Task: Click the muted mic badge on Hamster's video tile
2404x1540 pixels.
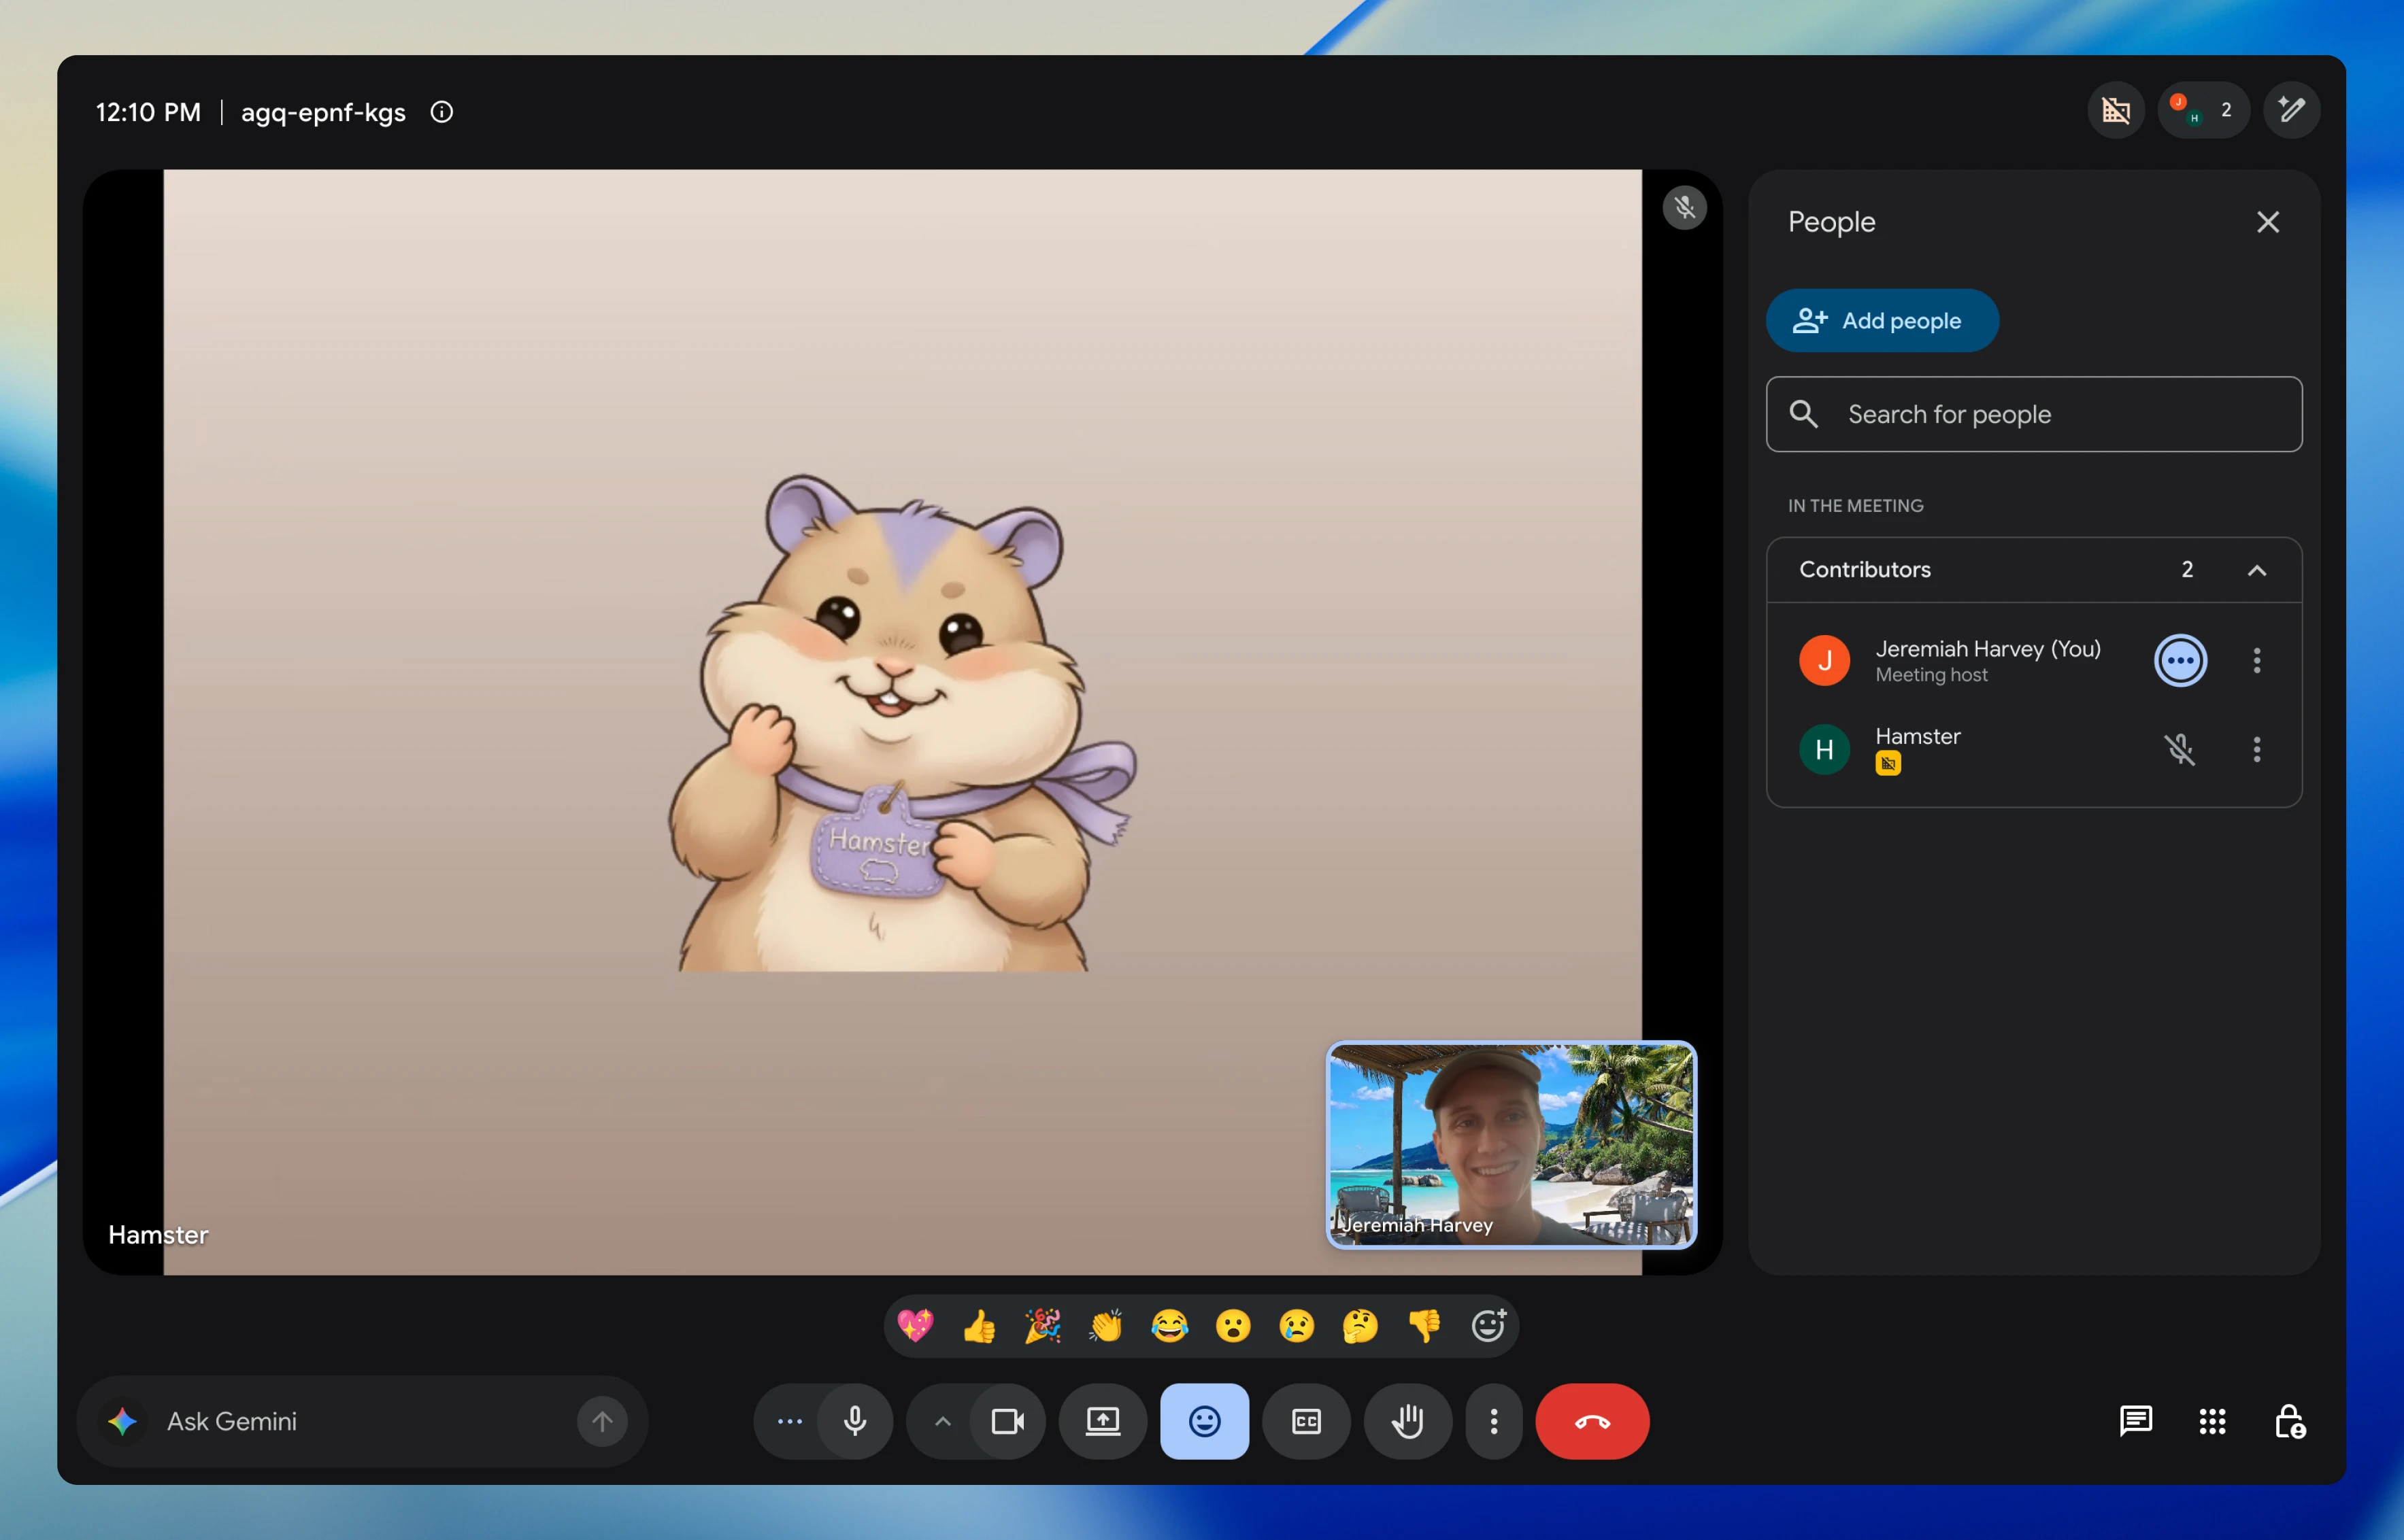Action: [1685, 208]
